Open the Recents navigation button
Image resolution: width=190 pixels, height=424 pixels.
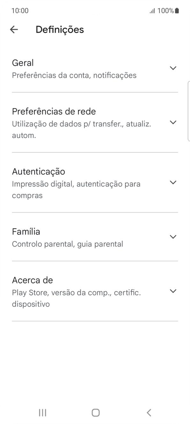click(x=42, y=412)
